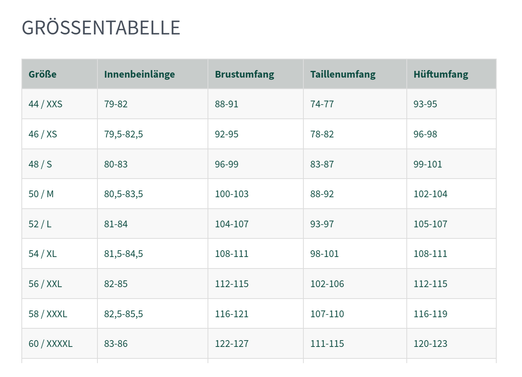Select the 58 / XXXL size cell

click(48, 314)
